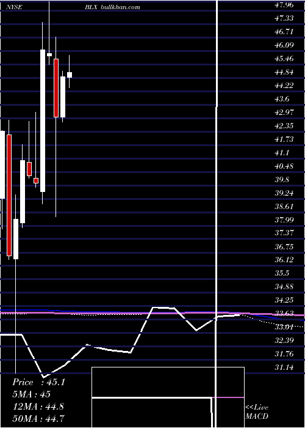
Task: Click the 37.99 price axis label
Action: pyautogui.click(x=284, y=220)
